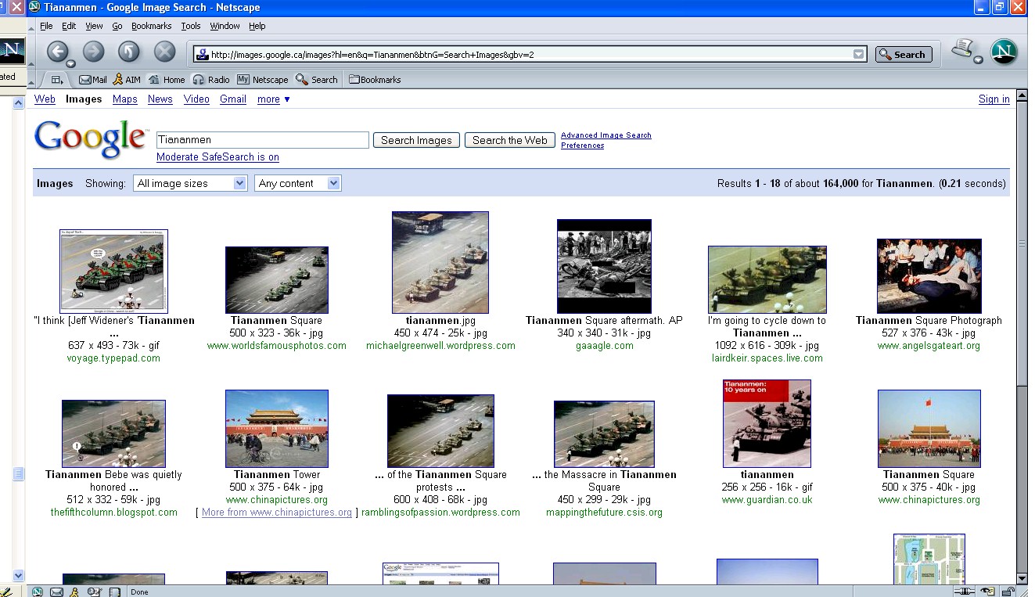Open the File menu
This screenshot has width=1035, height=597.
46,26
